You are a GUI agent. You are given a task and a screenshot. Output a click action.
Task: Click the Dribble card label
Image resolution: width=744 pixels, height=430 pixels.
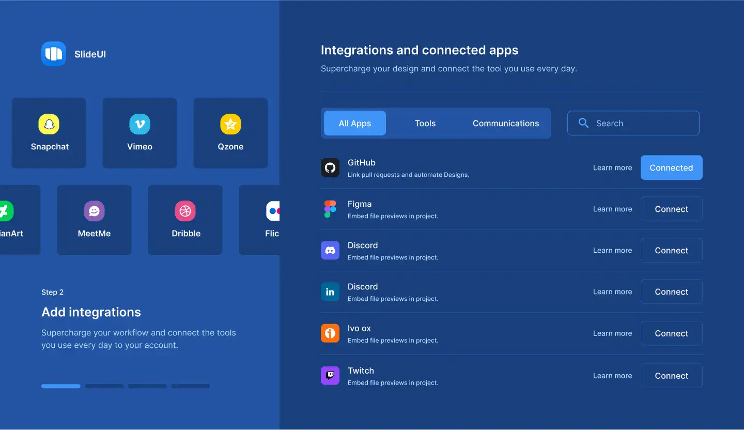(x=186, y=233)
